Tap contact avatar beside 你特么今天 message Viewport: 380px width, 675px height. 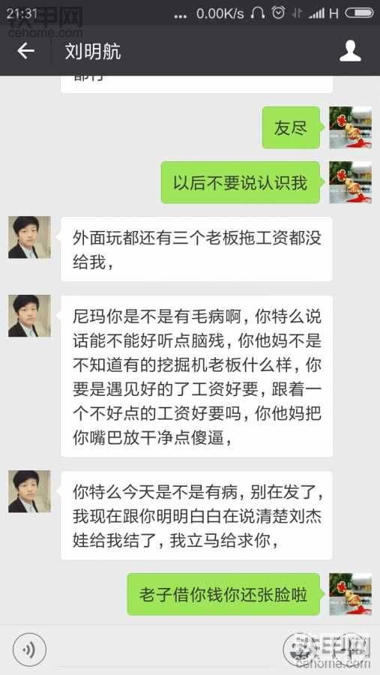pyautogui.click(x=29, y=491)
